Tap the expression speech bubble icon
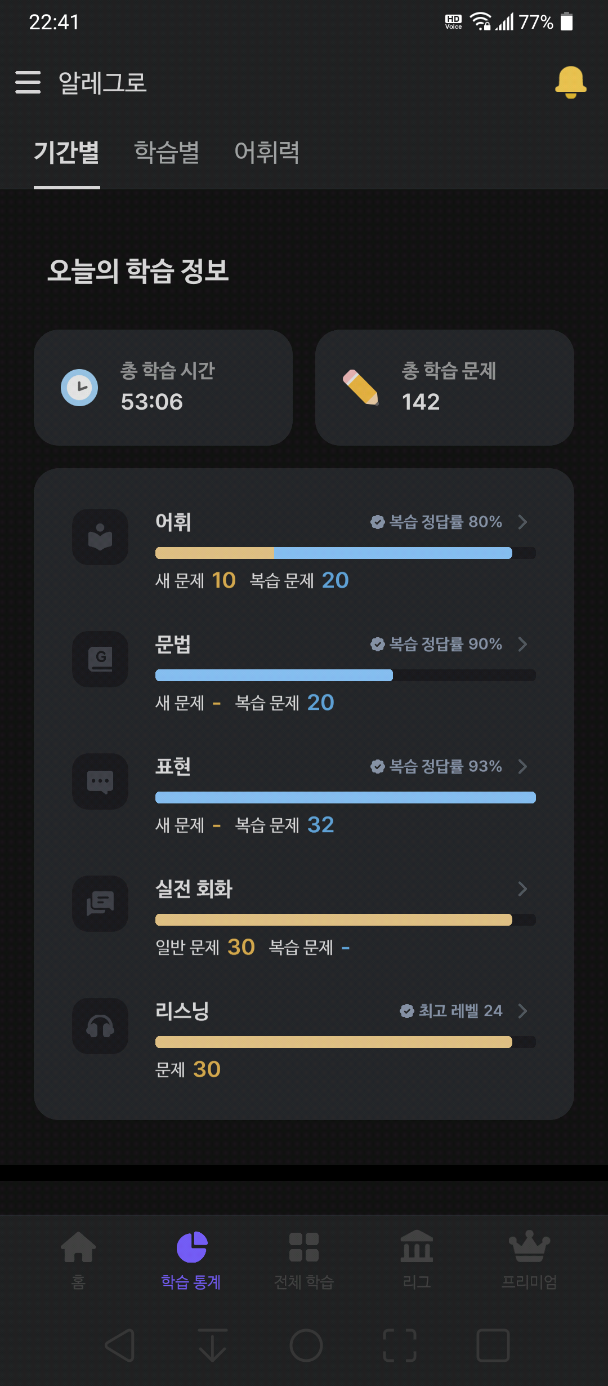This screenshot has height=1386, width=608. pyautogui.click(x=100, y=781)
